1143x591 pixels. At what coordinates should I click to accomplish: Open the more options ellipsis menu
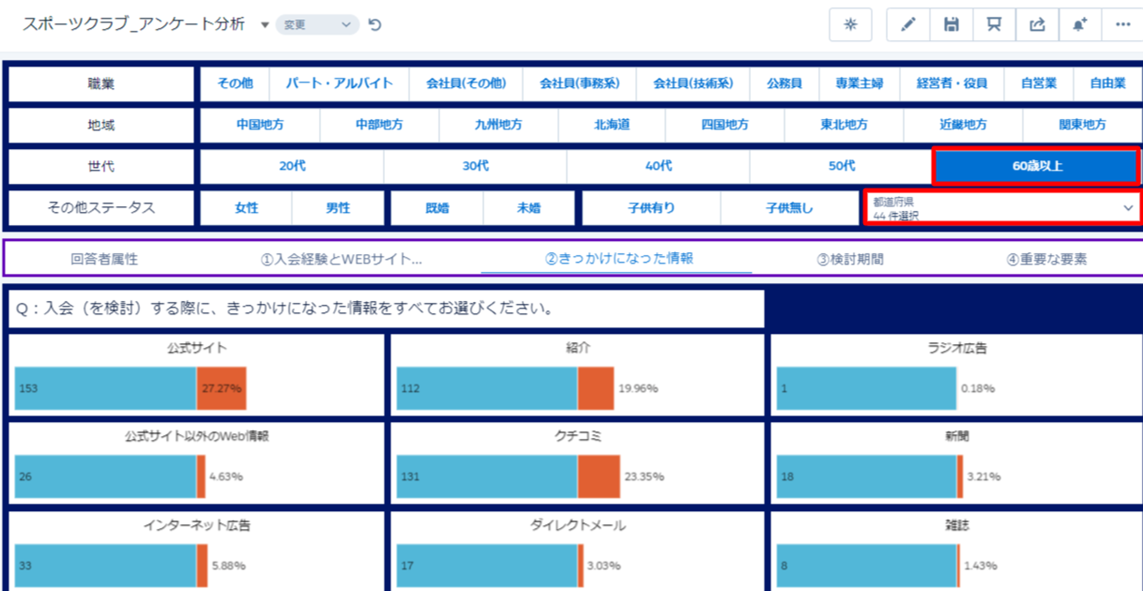1123,25
